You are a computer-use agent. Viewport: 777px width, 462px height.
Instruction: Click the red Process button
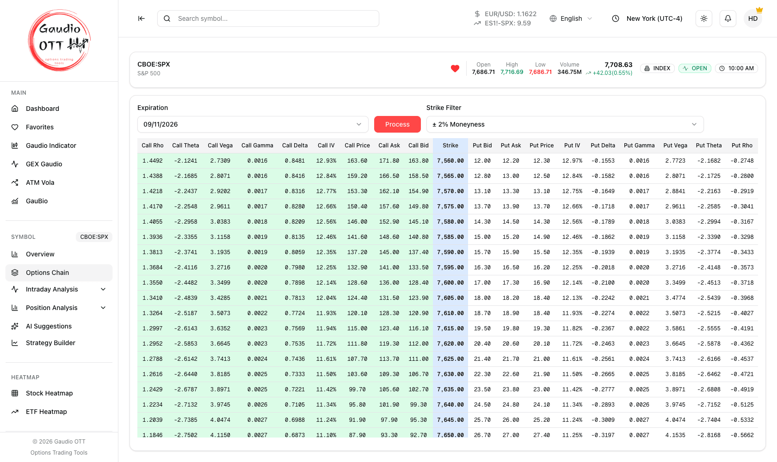point(397,124)
